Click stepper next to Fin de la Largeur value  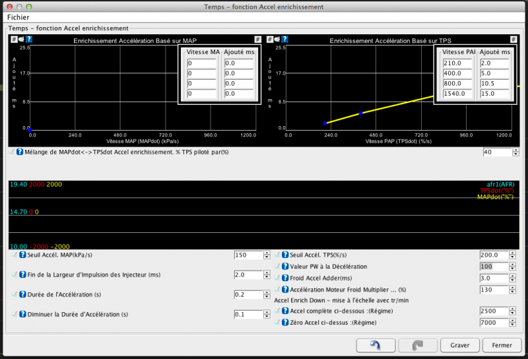pos(267,275)
